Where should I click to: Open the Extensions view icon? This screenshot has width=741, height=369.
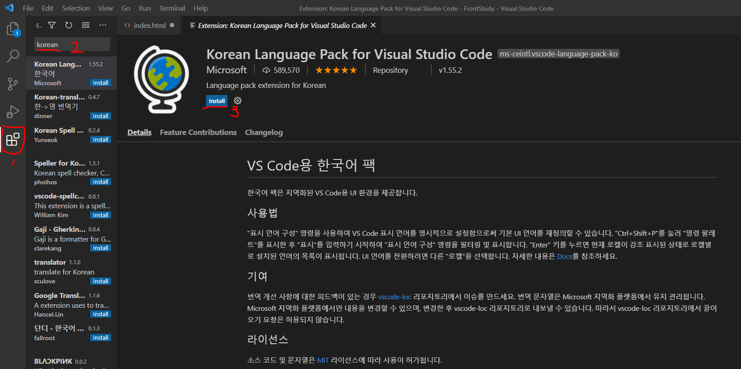coord(13,139)
